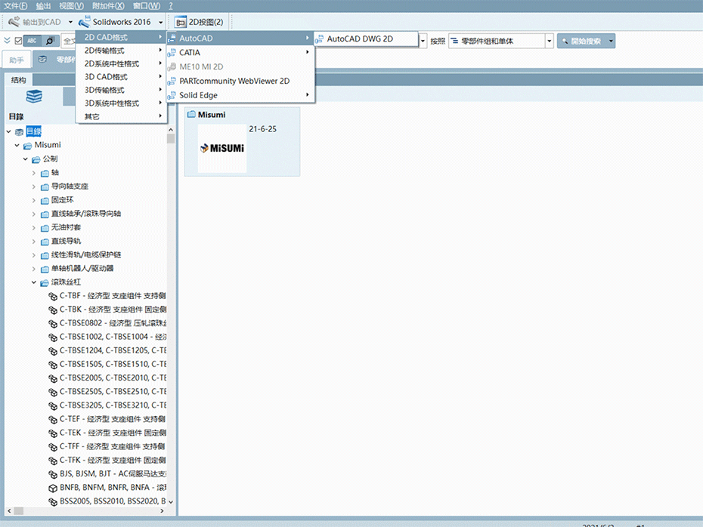Select the 单轴机器人/驱动器 tree row
This screenshot has width=703, height=527.
(82, 269)
